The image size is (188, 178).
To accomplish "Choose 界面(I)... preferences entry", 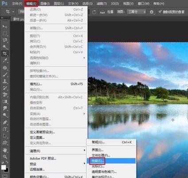I will (x=111, y=150).
